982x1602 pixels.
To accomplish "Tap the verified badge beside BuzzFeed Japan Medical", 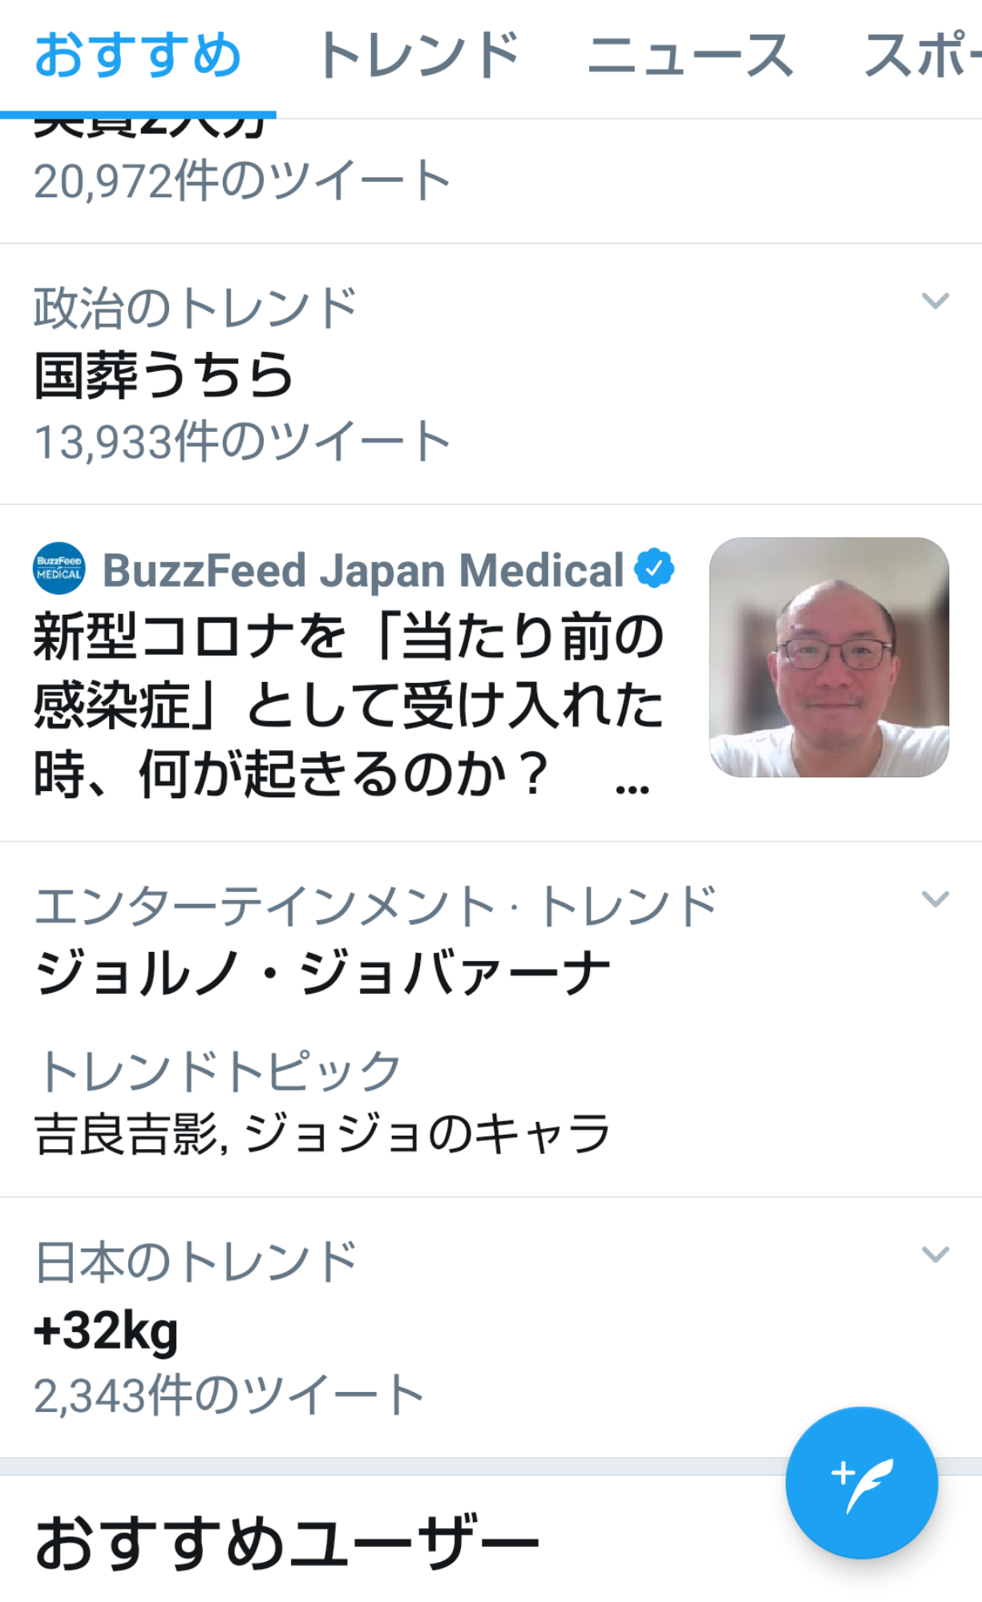I will click(x=654, y=568).
